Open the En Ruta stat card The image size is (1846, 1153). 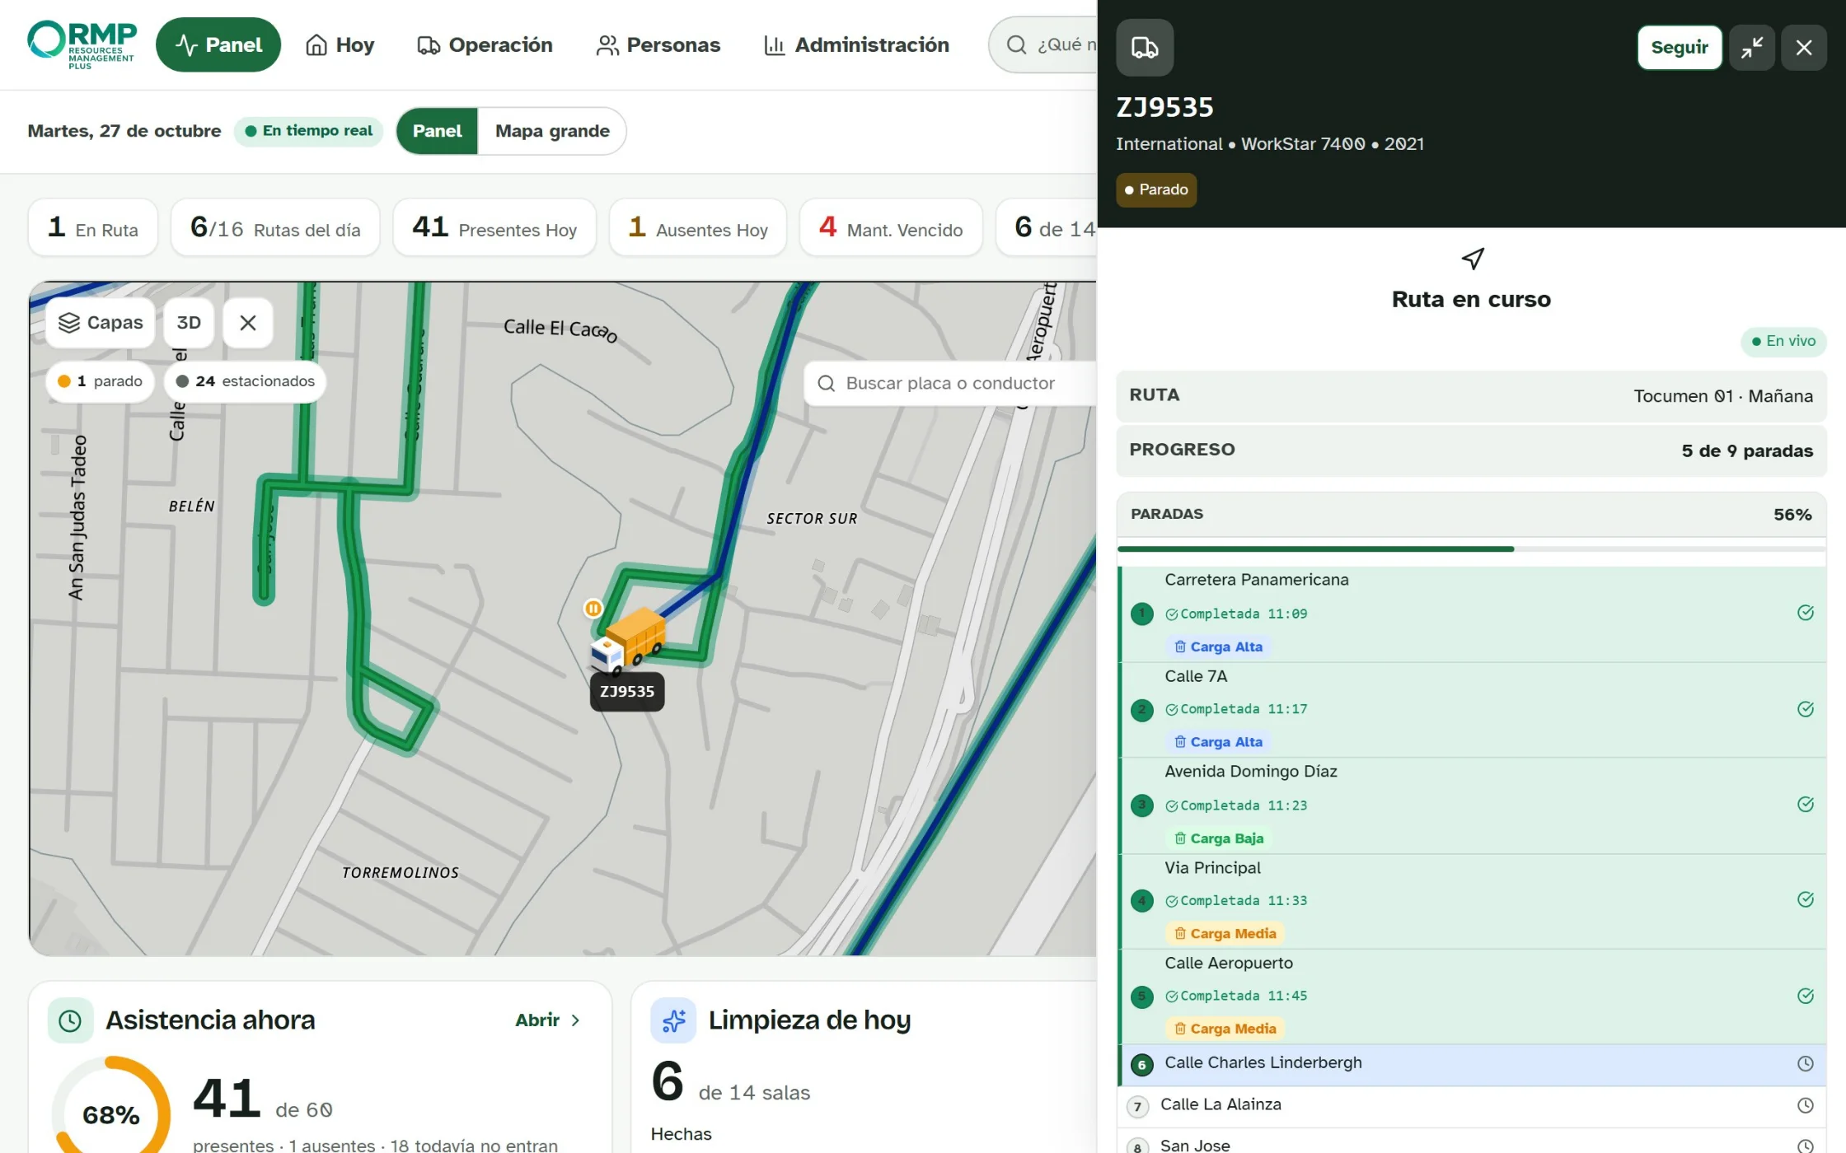93,227
